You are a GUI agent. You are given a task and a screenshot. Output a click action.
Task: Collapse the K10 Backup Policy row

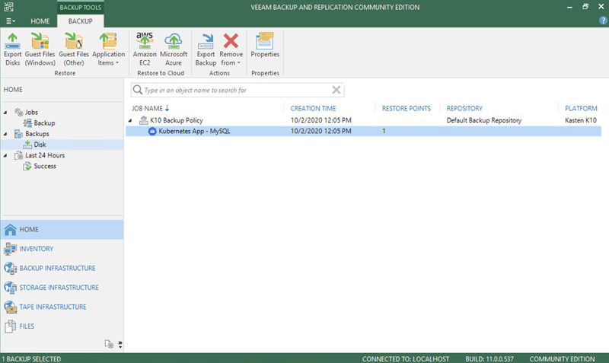coord(130,120)
